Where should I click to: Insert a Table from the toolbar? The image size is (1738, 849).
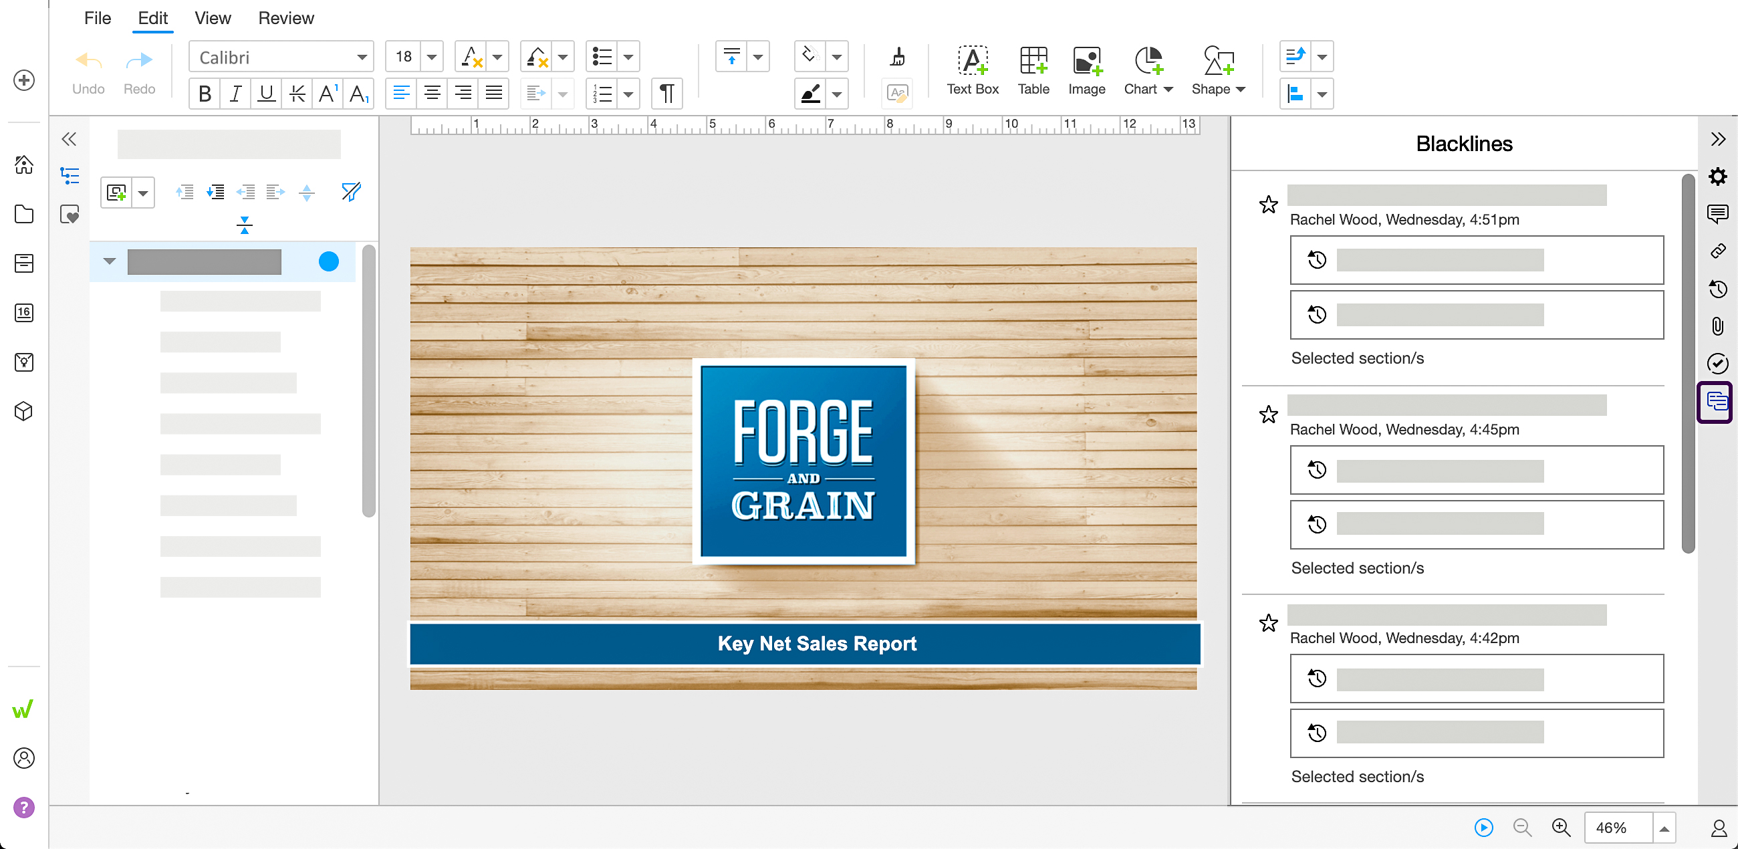coord(1033,70)
